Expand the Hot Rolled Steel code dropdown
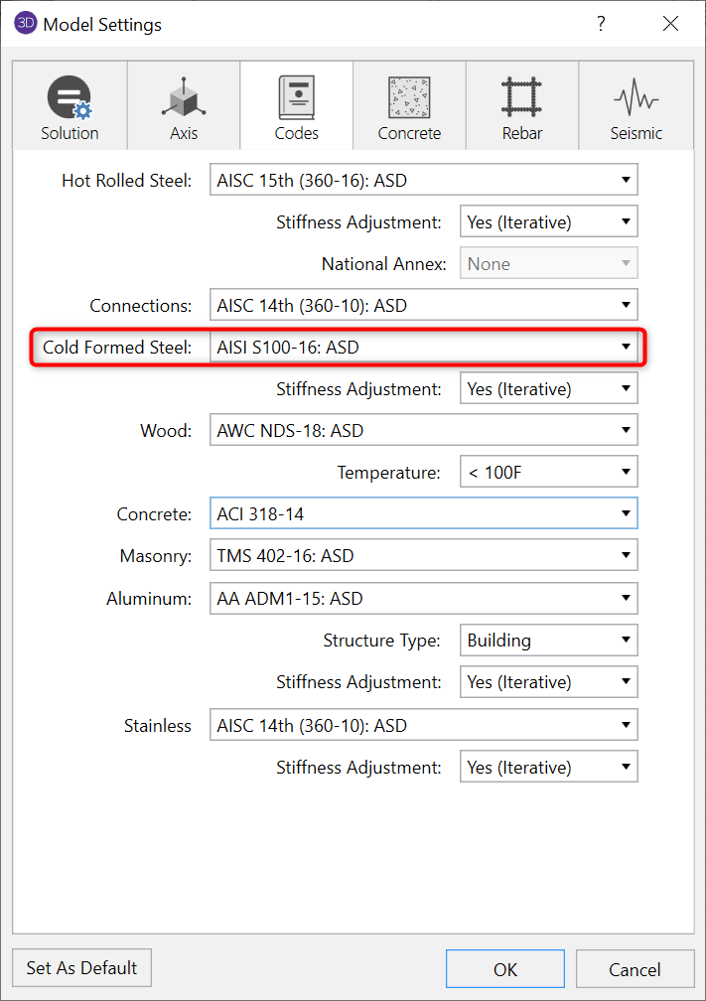Image resolution: width=706 pixels, height=1001 pixels. [x=423, y=181]
